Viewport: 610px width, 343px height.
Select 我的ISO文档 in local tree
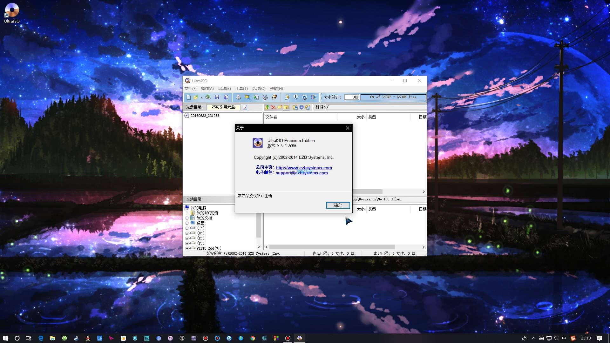click(x=207, y=213)
